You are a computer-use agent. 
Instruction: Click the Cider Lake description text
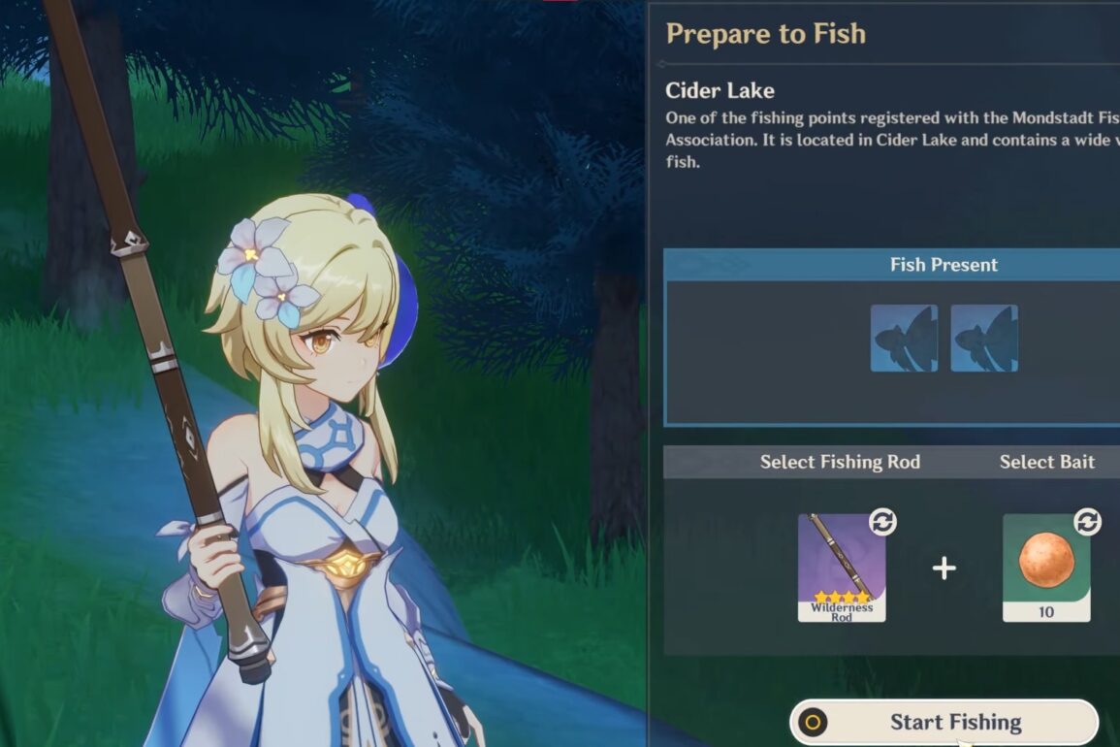892,140
